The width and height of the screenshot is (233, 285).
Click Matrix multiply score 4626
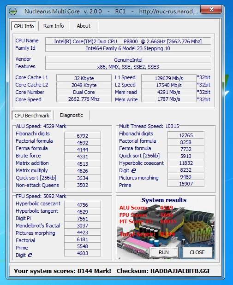(x=83, y=171)
